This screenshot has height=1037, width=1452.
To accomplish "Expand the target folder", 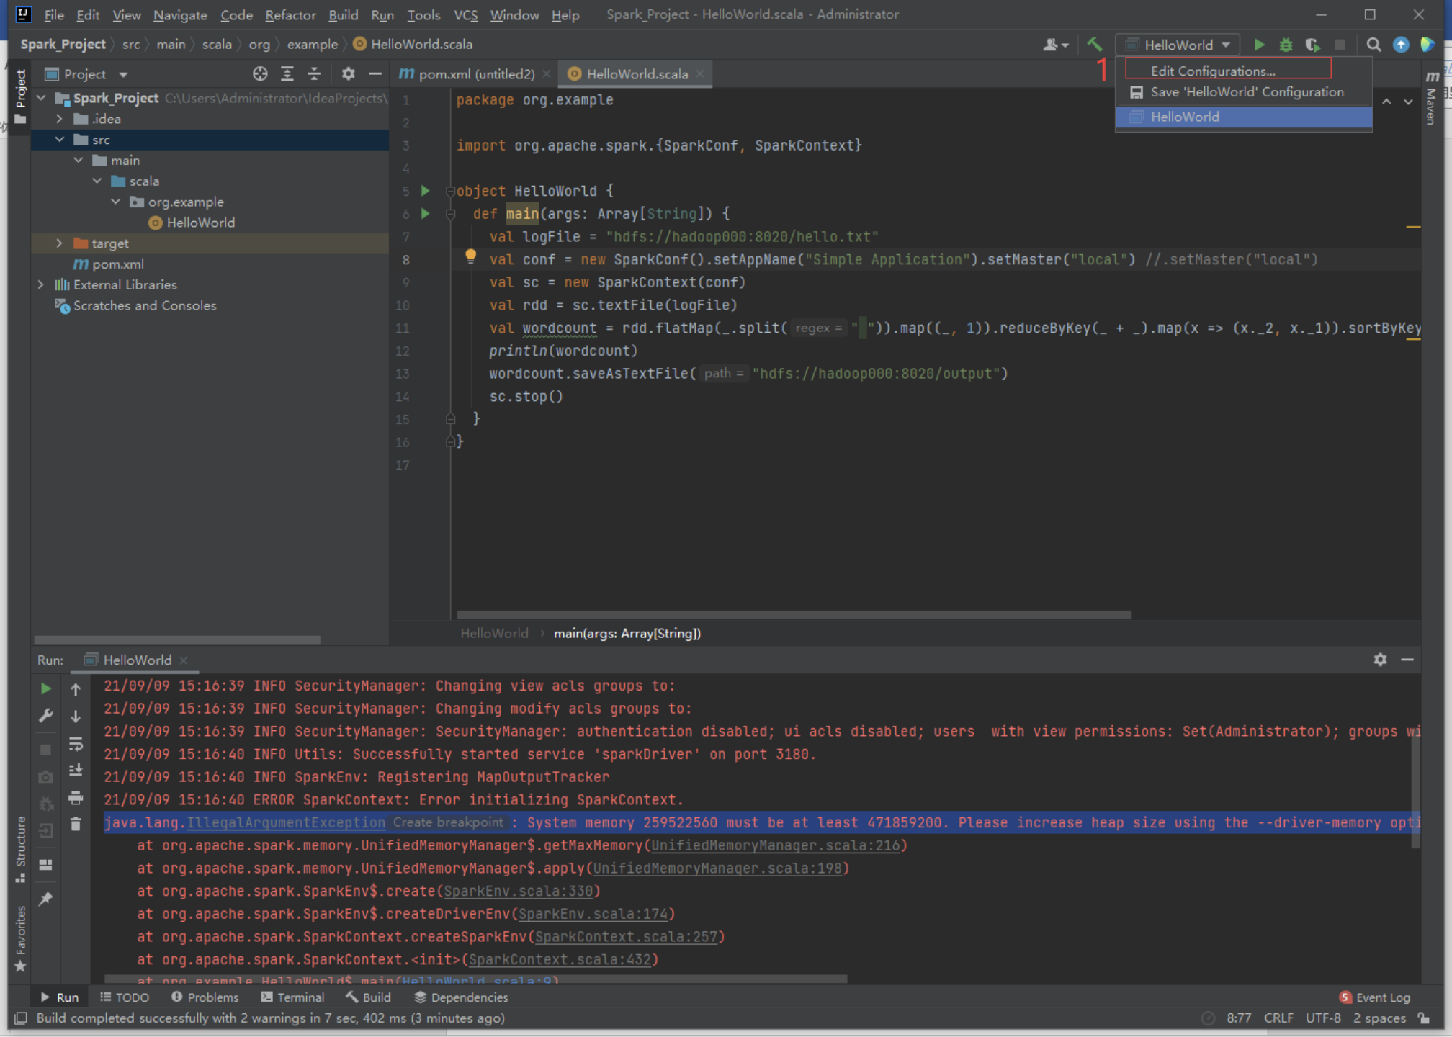I will [59, 243].
